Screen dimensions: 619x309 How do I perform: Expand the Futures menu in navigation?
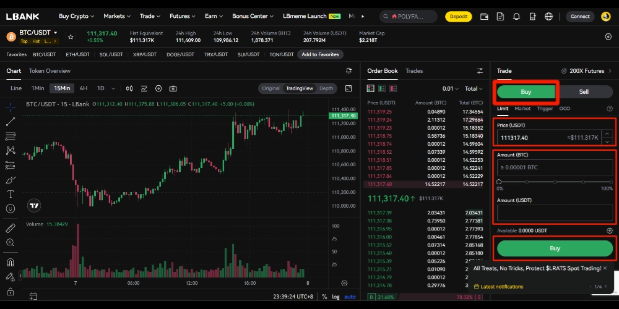(x=183, y=17)
